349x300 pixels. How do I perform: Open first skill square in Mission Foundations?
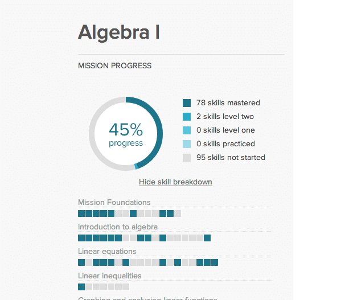pyautogui.click(x=81, y=213)
